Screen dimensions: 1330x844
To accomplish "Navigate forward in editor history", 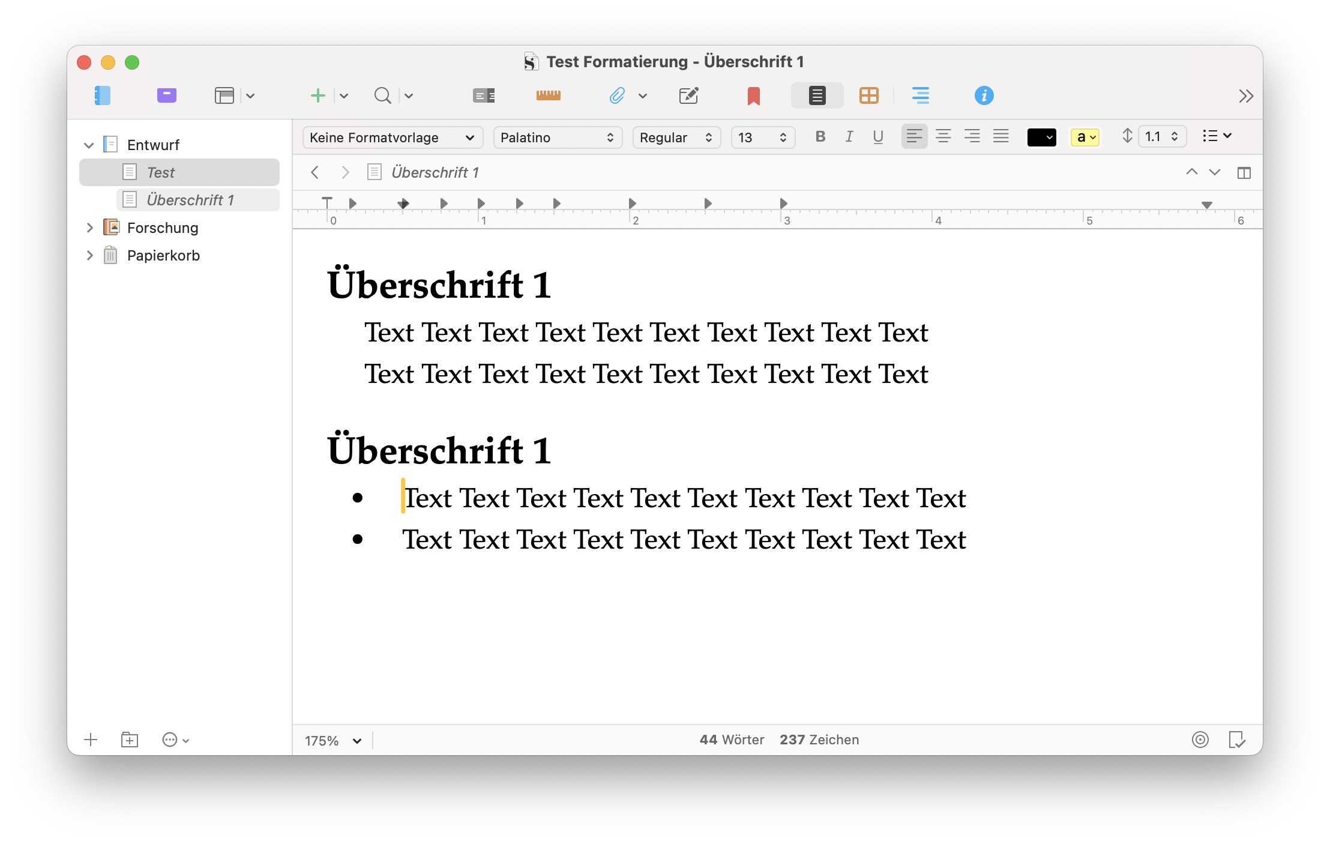I will pos(345,173).
